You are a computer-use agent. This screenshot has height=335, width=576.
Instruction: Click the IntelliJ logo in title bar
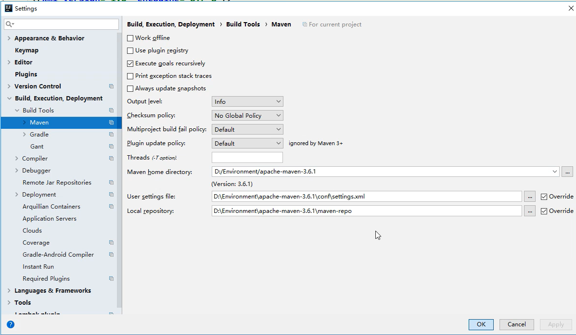tap(9, 8)
